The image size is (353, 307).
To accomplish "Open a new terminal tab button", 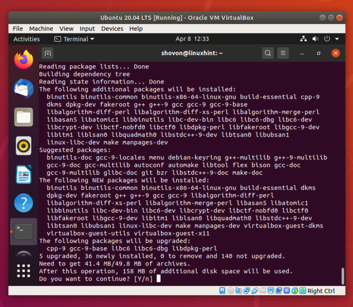I will coord(48,53).
